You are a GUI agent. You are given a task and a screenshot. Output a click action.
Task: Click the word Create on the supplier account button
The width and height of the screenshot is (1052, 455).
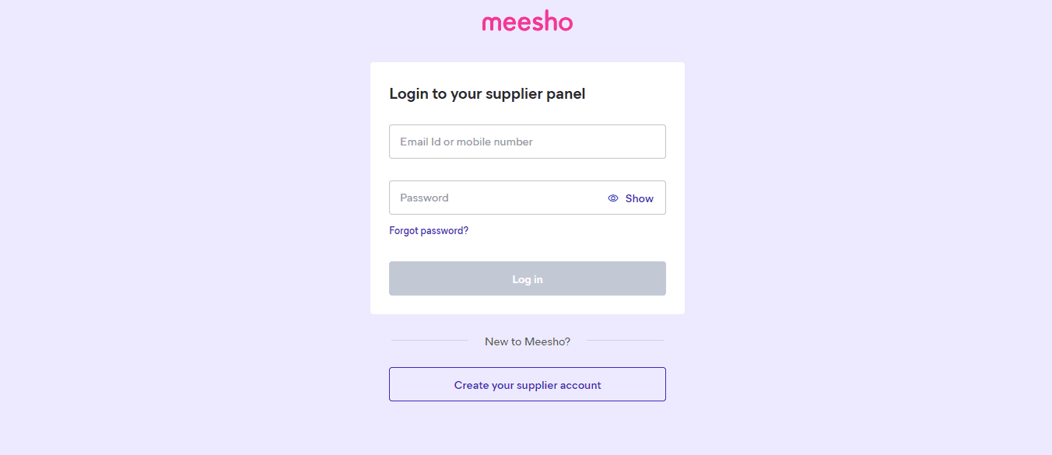471,385
